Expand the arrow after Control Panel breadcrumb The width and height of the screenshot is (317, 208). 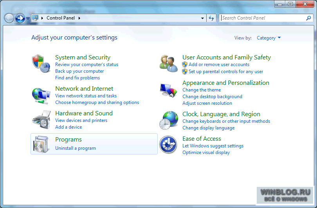(x=79, y=18)
